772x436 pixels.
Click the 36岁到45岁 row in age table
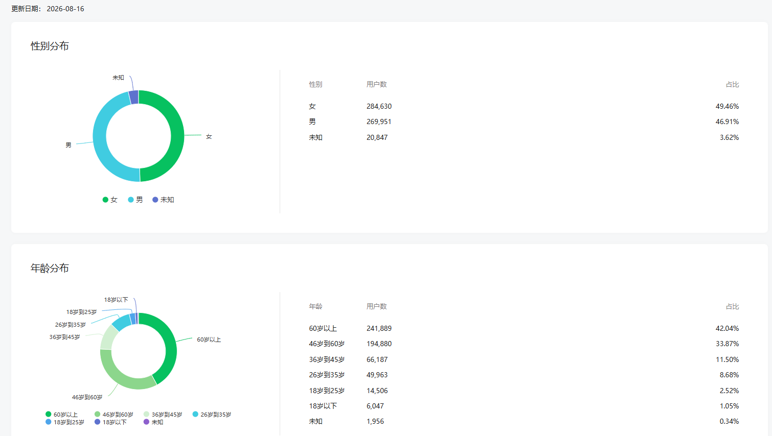tap(524, 359)
